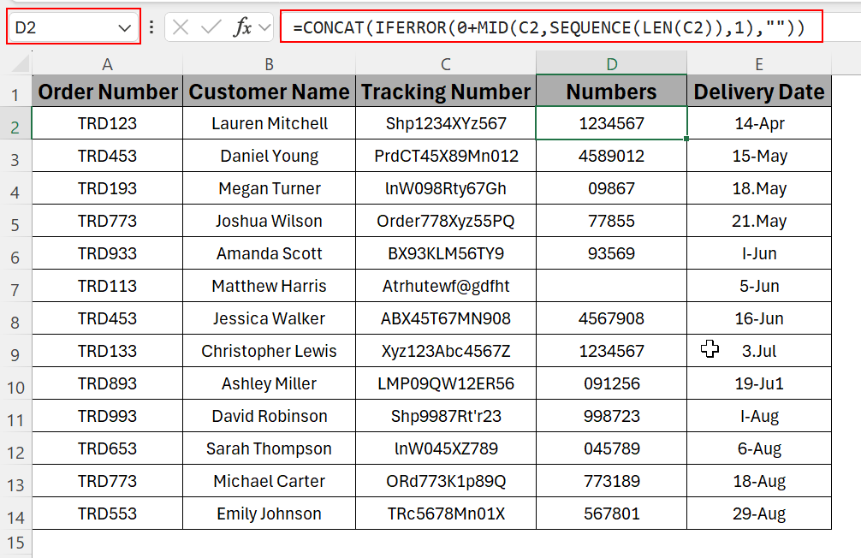Viewport: 861px width, 558px height.
Task: Open Insert Function via the fx icon
Action: (243, 27)
